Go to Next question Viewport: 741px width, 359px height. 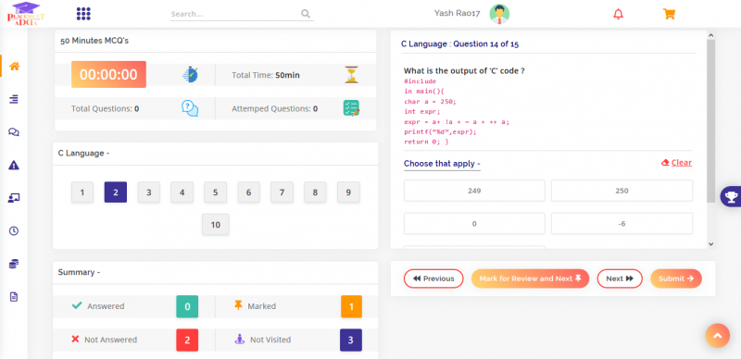point(620,279)
